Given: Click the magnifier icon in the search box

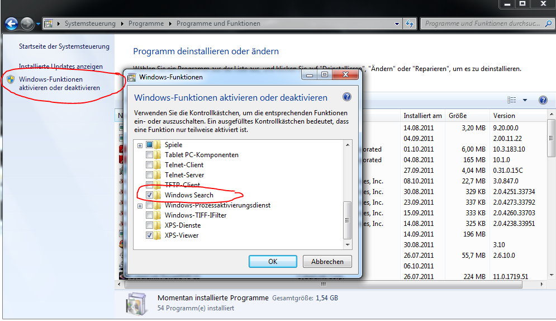Looking at the screenshot, I should tap(548, 23).
